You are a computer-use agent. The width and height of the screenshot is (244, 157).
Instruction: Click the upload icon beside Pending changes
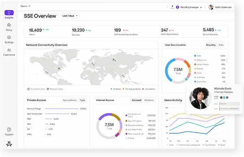click(x=172, y=7)
